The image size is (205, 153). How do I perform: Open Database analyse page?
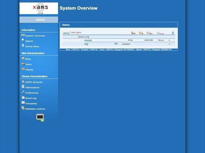(x=35, y=109)
